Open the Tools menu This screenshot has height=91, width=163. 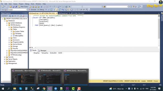(32, 4)
